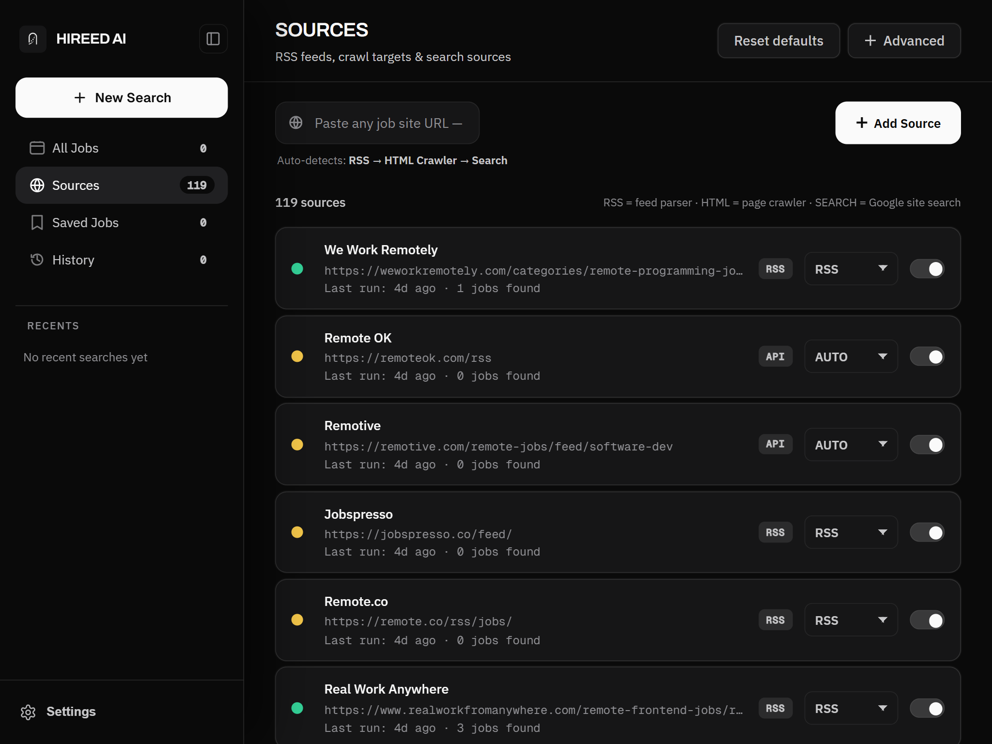Click API badge on Remote OK
This screenshot has height=744, width=992.
(x=775, y=356)
